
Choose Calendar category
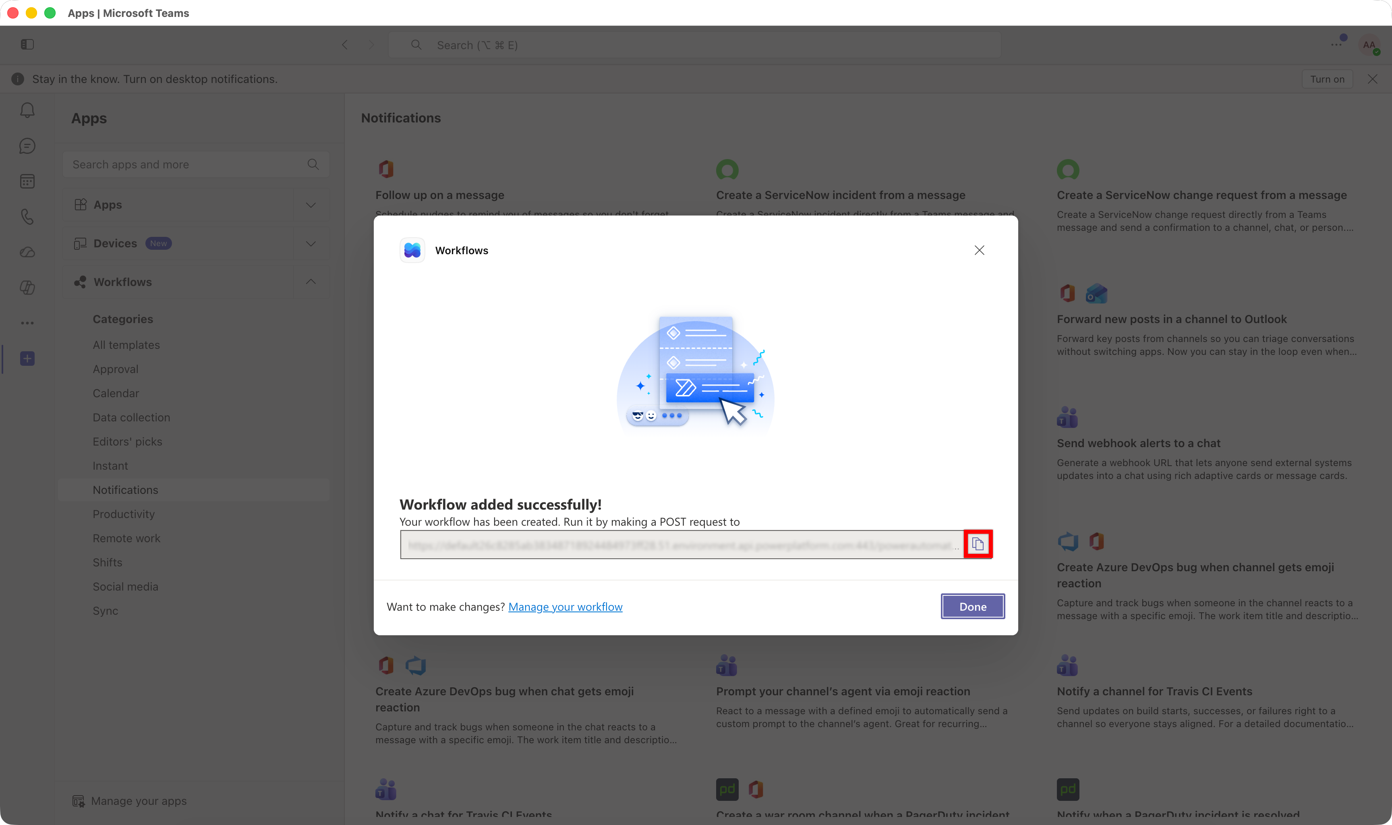pos(116,393)
